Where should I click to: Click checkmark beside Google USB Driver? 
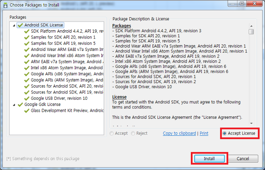26,98
